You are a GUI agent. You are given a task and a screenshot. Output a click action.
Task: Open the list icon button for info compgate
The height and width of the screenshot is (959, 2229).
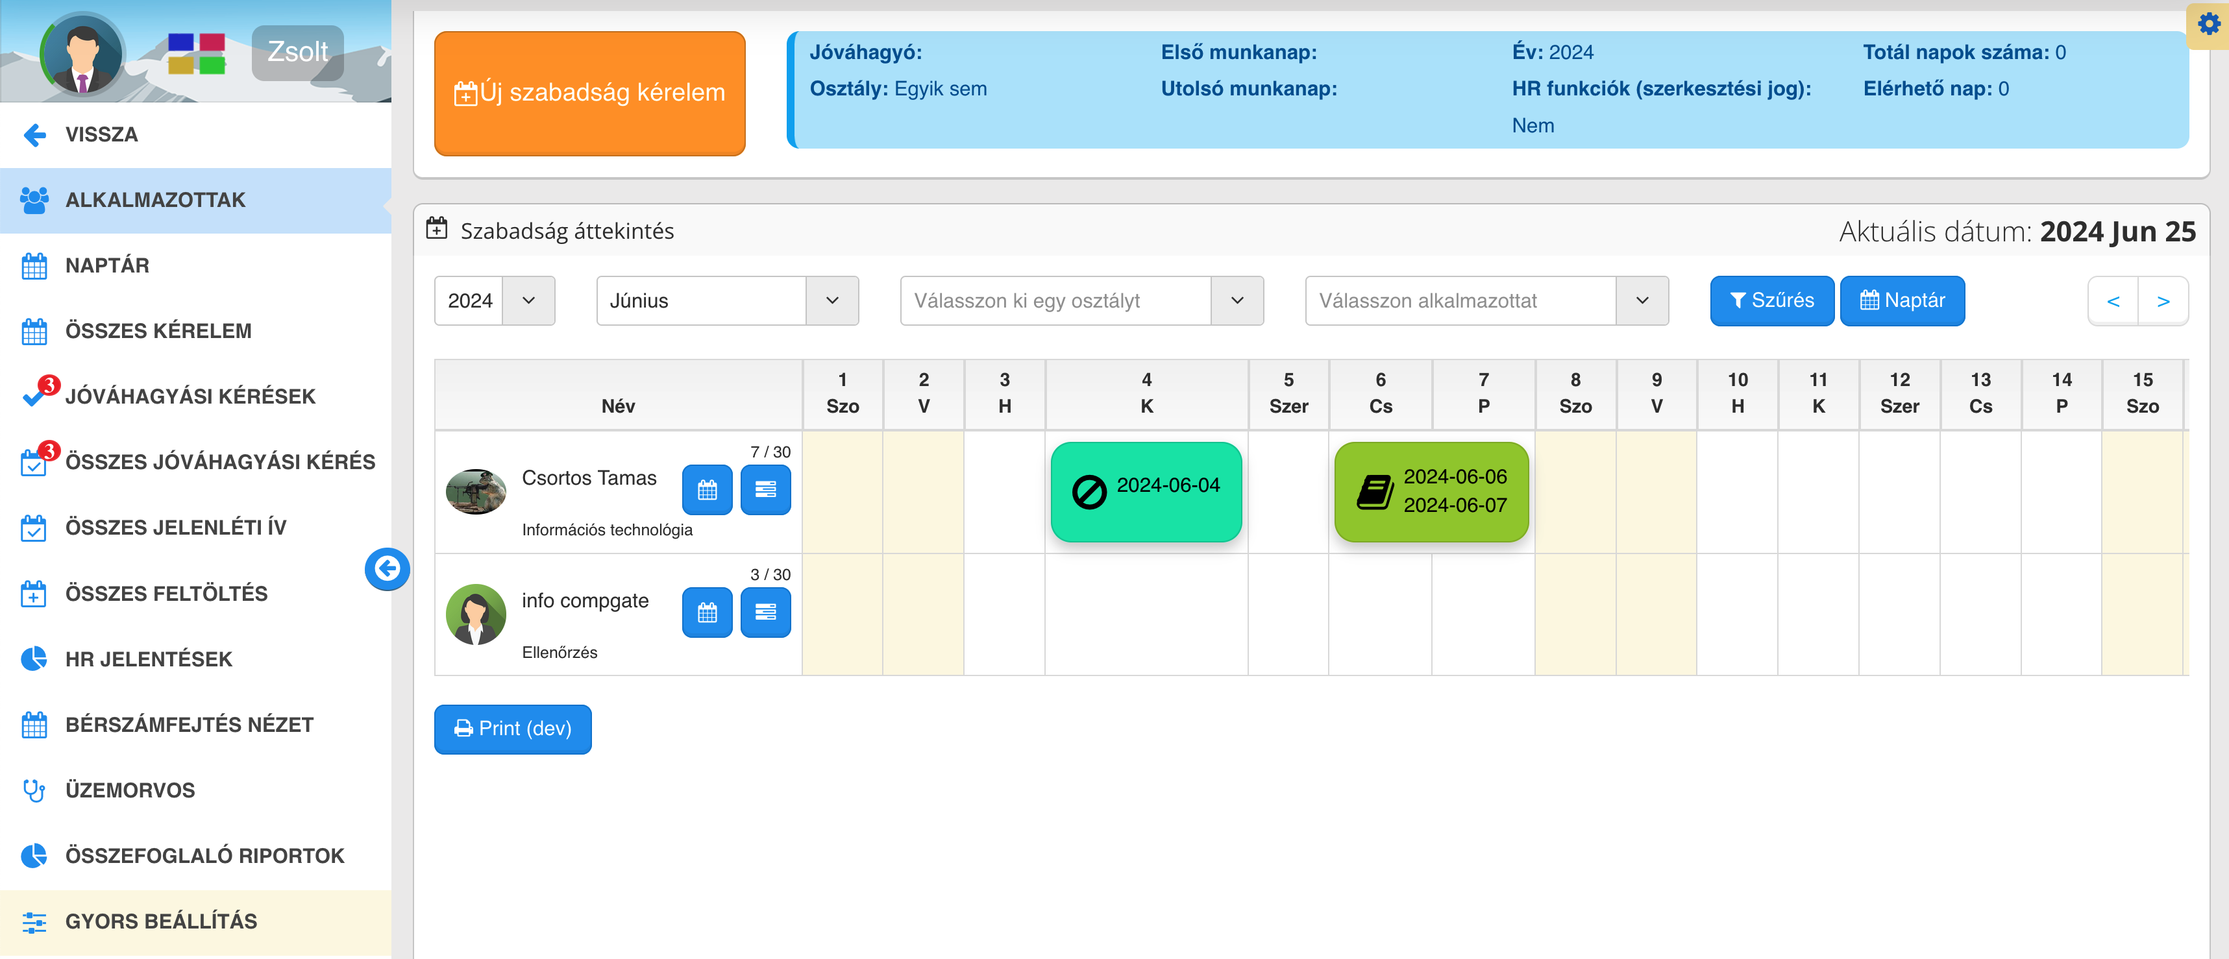point(766,613)
